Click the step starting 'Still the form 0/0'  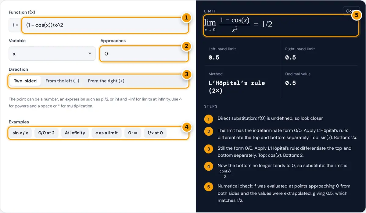tap(285, 152)
